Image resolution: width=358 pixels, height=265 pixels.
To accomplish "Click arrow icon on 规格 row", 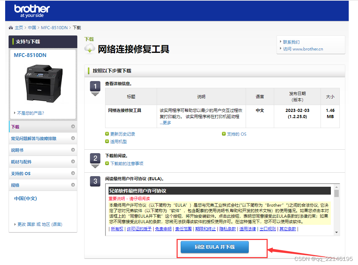I will [73, 185].
